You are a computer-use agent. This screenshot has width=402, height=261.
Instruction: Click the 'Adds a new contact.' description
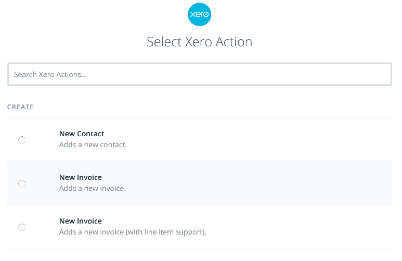[x=93, y=145]
